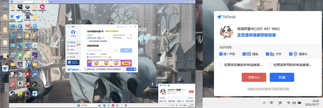
Task: Show hidden temporary password eye icon
Action: [128, 38]
